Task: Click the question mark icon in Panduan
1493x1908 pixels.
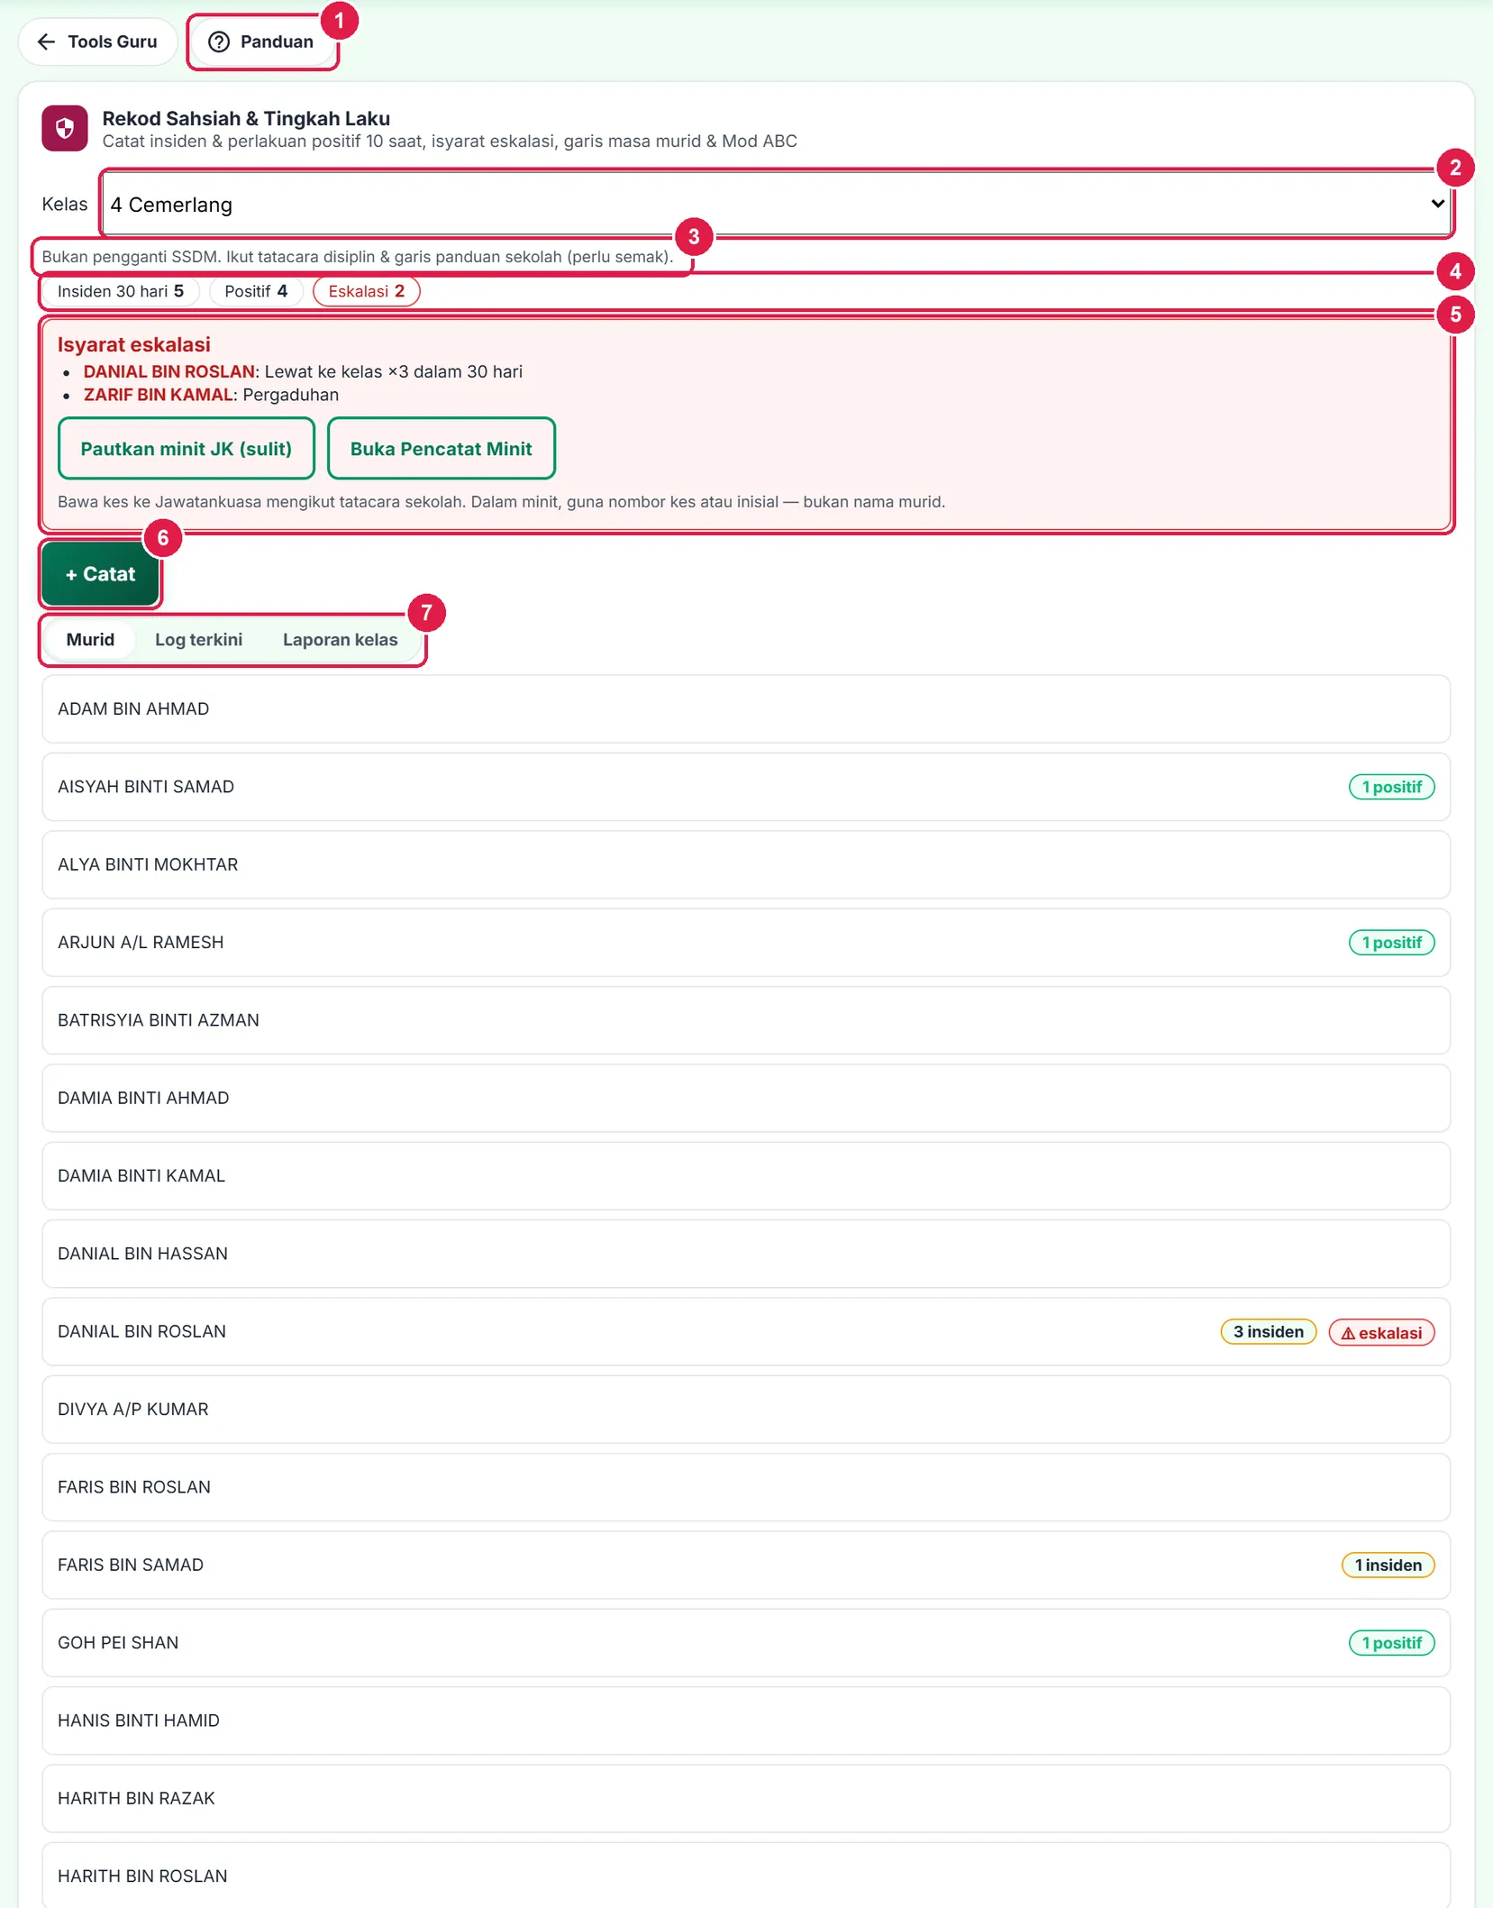Action: tap(219, 41)
